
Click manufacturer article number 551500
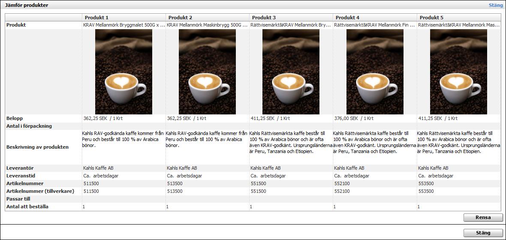click(x=258, y=191)
